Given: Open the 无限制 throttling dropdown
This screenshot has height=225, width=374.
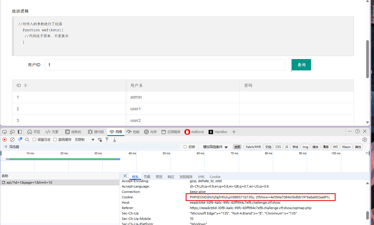Looking at the screenshot, I should [x=85, y=140].
